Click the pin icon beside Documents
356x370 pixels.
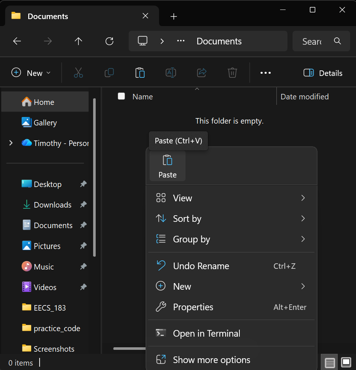[83, 225]
